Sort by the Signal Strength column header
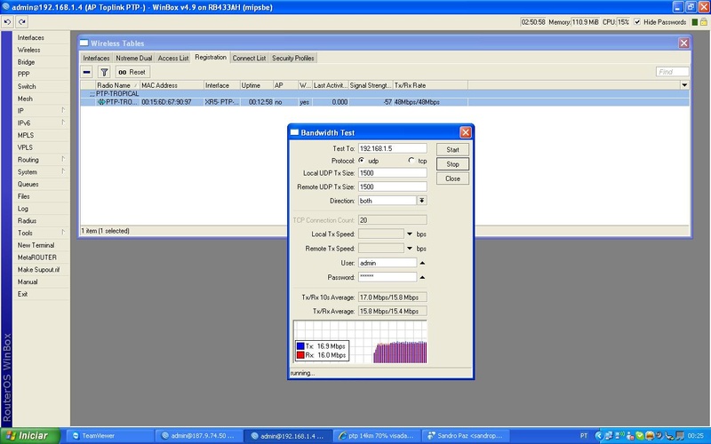The height and width of the screenshot is (444, 711). (x=371, y=84)
